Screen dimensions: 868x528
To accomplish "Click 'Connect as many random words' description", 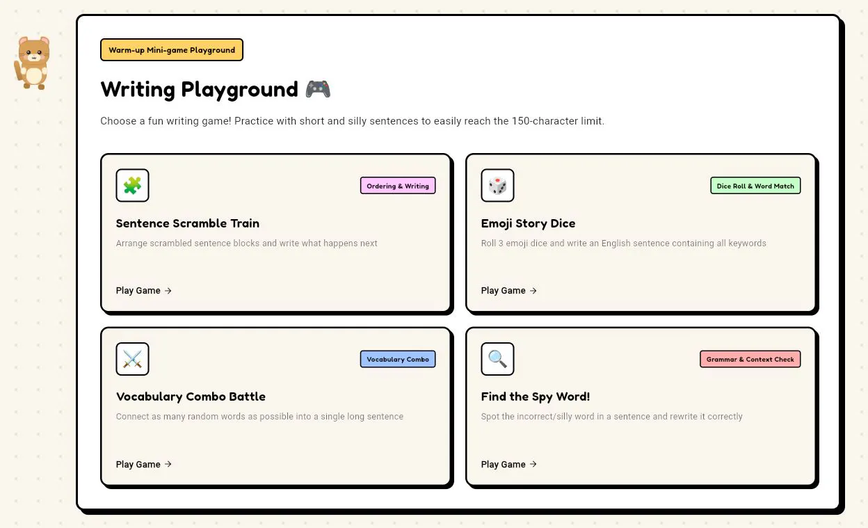I will click(x=260, y=417).
